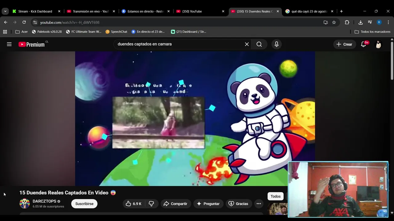The width and height of the screenshot is (394, 221).
Task: Open DARCZTOPS channel name link
Action: point(44,201)
